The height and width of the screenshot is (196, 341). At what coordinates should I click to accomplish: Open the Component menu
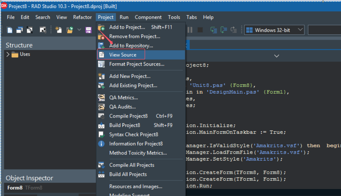(148, 17)
